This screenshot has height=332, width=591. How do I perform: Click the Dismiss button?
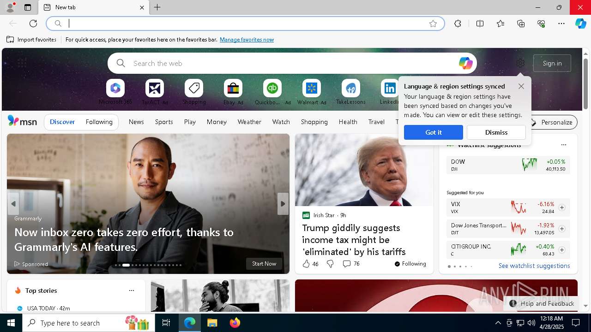tap(496, 132)
